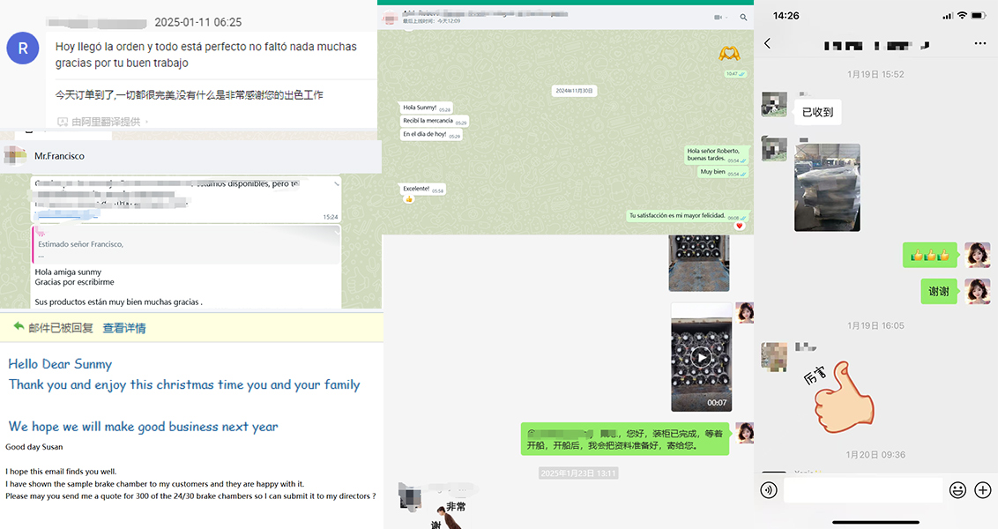This screenshot has width=1005, height=529.
Task: Click the Alibaba translation icon
Action: 63,122
